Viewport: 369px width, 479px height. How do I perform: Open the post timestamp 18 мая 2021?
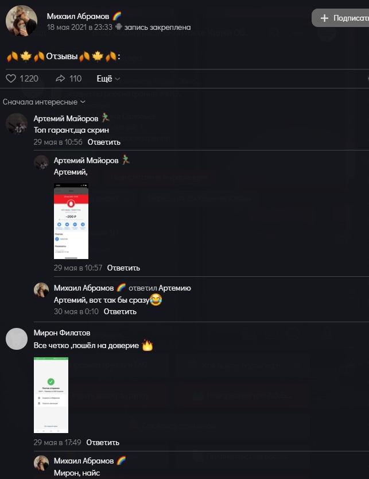point(80,27)
